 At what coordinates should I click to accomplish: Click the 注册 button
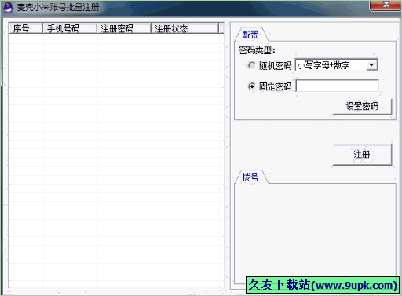click(x=362, y=154)
